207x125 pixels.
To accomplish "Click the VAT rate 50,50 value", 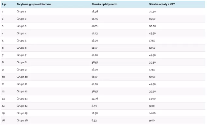I will pyautogui.click(x=152, y=26).
